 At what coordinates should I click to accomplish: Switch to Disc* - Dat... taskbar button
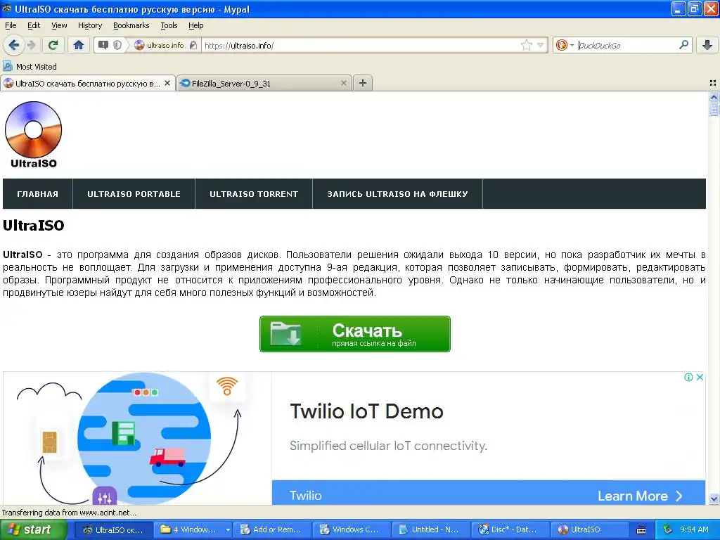click(510, 529)
